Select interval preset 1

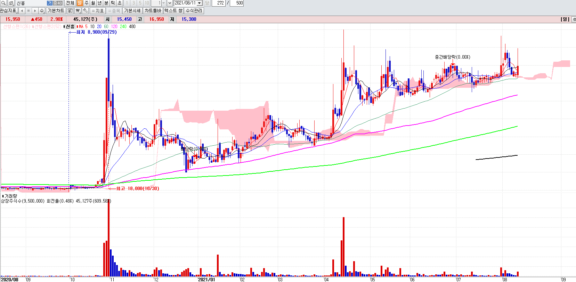[127, 3]
